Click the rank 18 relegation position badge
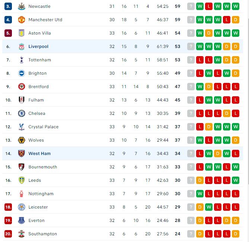The height and width of the screenshot is (242, 249). tap(8, 207)
